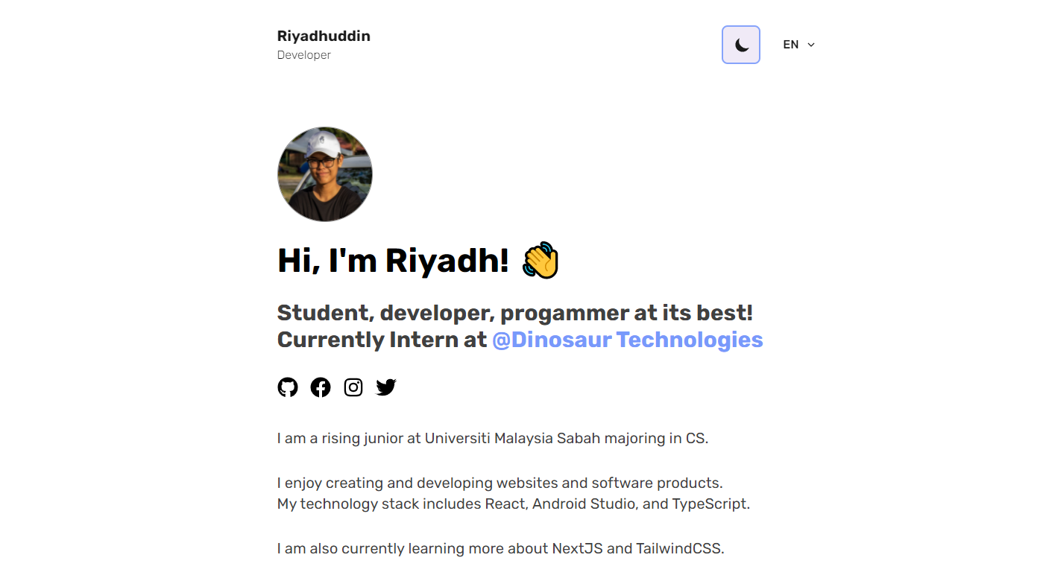
Task: Click the "Student, developer, progammer" tagline
Action: (515, 313)
